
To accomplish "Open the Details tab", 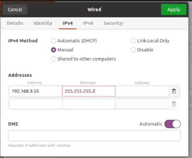I will tap(15, 23).
